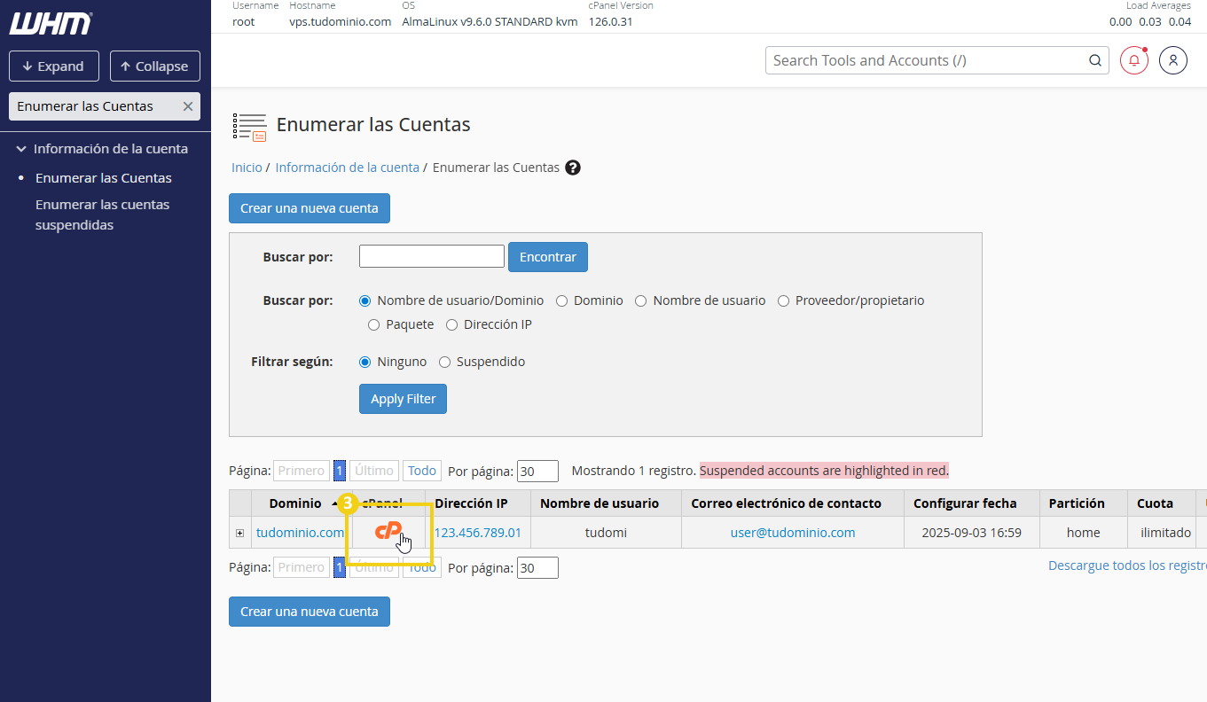Expand tudominio.com row with plus icon
1207x702 pixels.
pyautogui.click(x=239, y=533)
